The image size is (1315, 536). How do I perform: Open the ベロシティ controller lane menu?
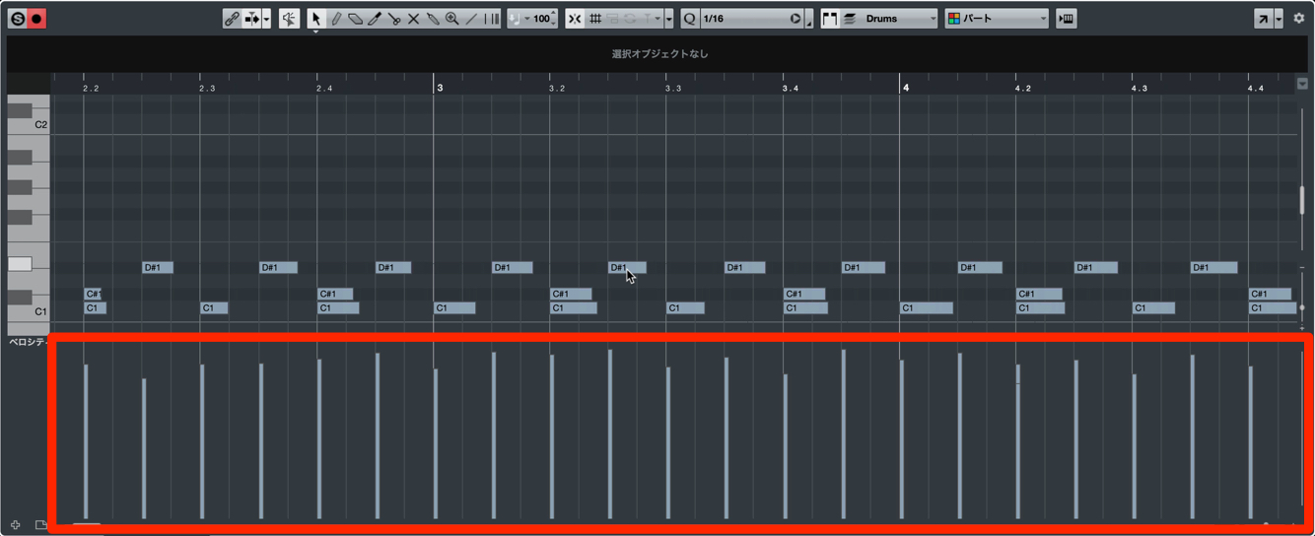[28, 342]
